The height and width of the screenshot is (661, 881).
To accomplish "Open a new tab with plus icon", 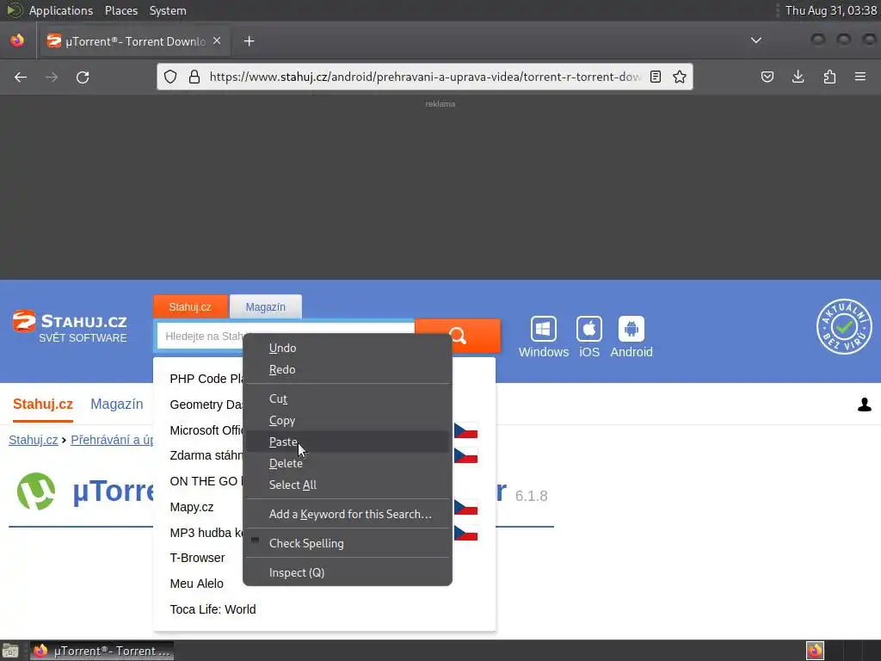I will coord(249,41).
